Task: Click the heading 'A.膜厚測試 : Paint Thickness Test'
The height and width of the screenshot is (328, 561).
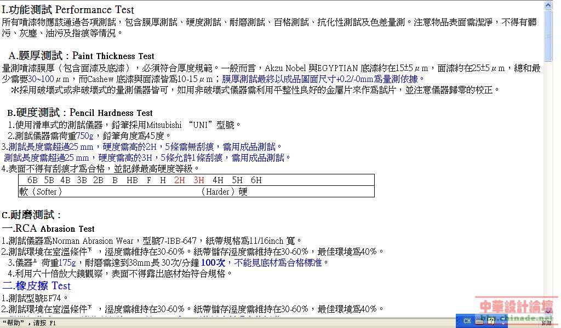Action: (x=81, y=56)
